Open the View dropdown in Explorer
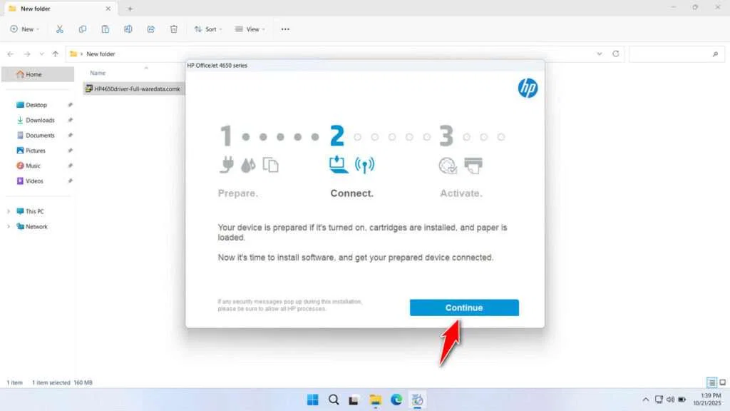Screen dimensions: 730x411 coord(250,29)
